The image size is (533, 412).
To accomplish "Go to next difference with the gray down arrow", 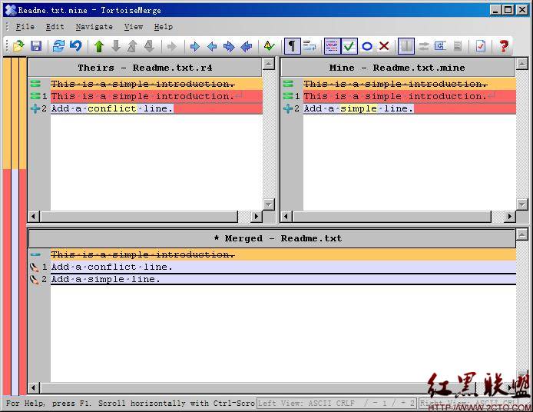I will [116, 46].
